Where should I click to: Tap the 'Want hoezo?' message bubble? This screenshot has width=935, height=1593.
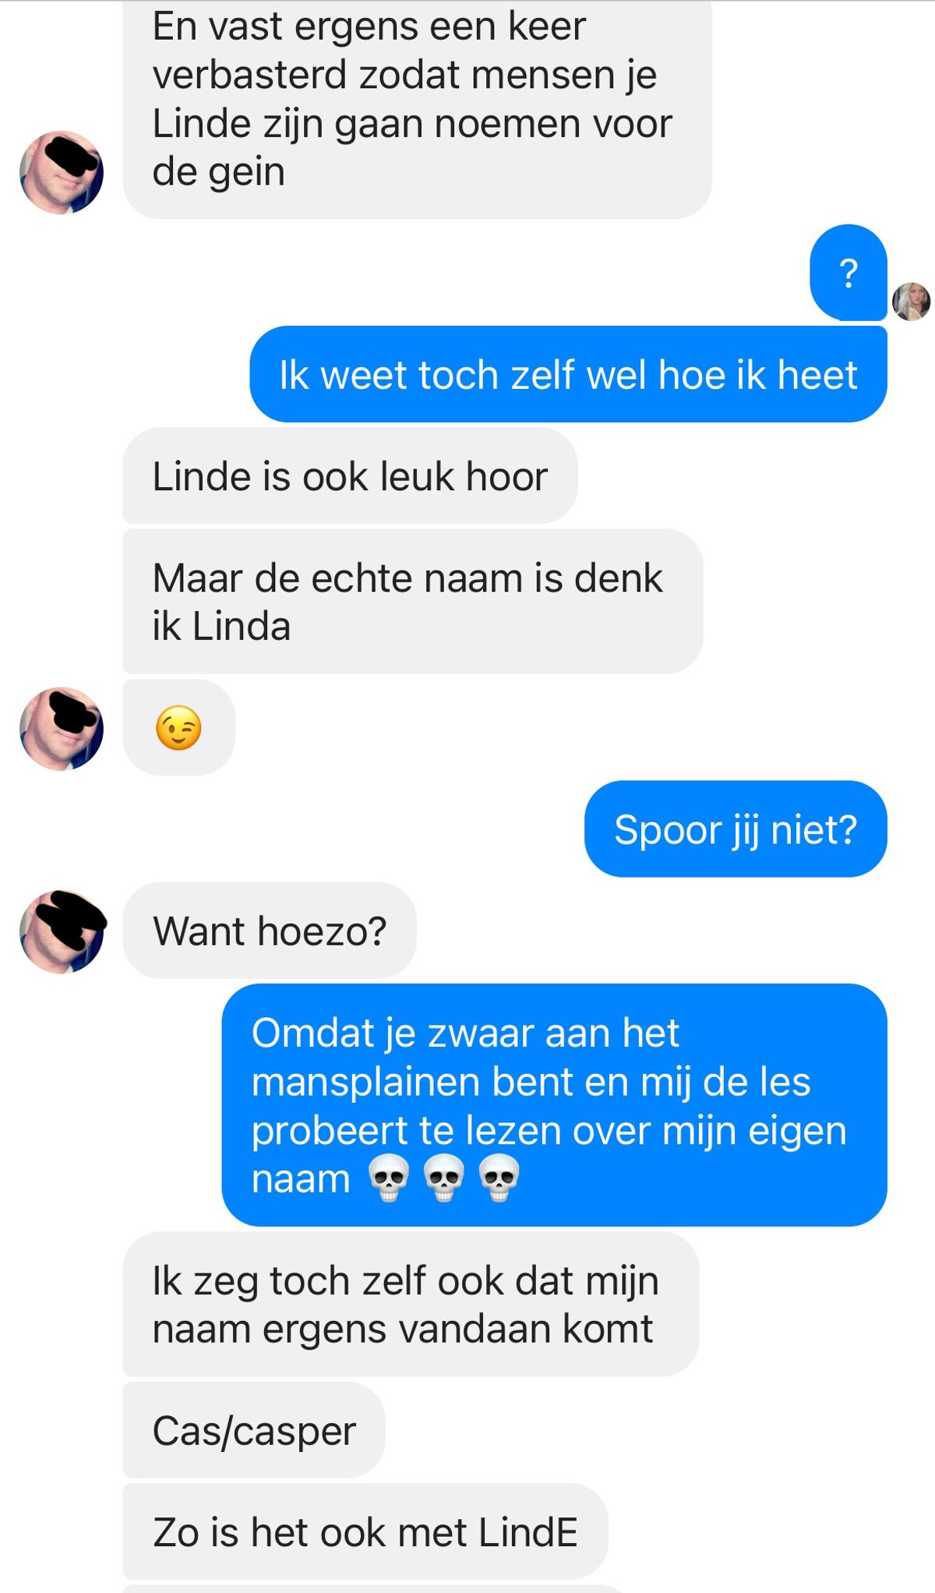click(x=270, y=931)
